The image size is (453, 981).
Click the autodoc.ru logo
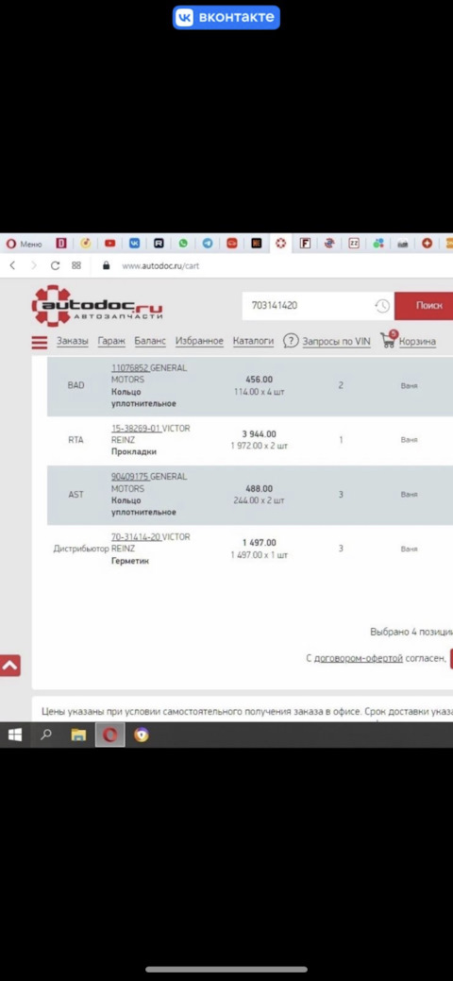click(97, 306)
